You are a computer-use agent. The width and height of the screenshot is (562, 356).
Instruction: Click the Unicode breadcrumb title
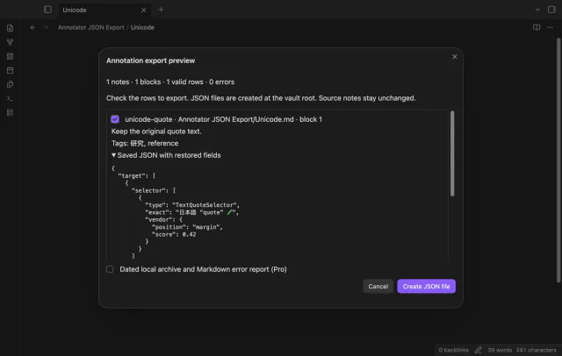(142, 27)
